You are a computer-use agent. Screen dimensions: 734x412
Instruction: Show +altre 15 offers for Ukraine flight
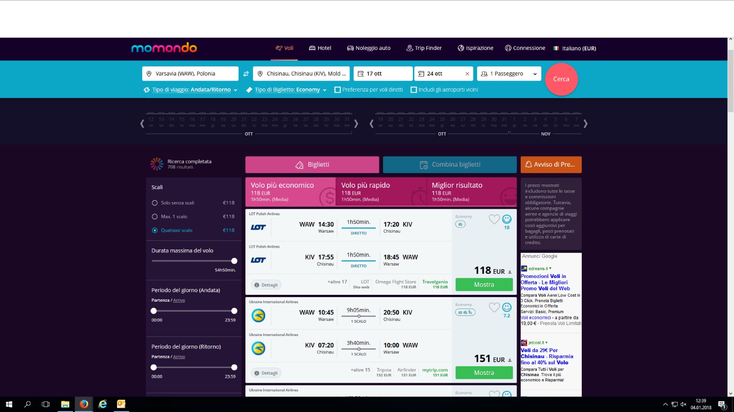click(360, 370)
